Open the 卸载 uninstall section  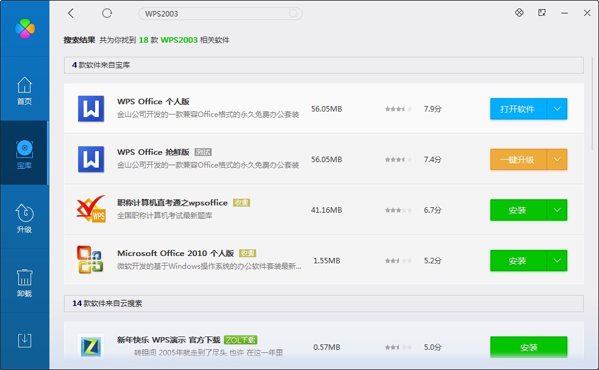pos(24,283)
